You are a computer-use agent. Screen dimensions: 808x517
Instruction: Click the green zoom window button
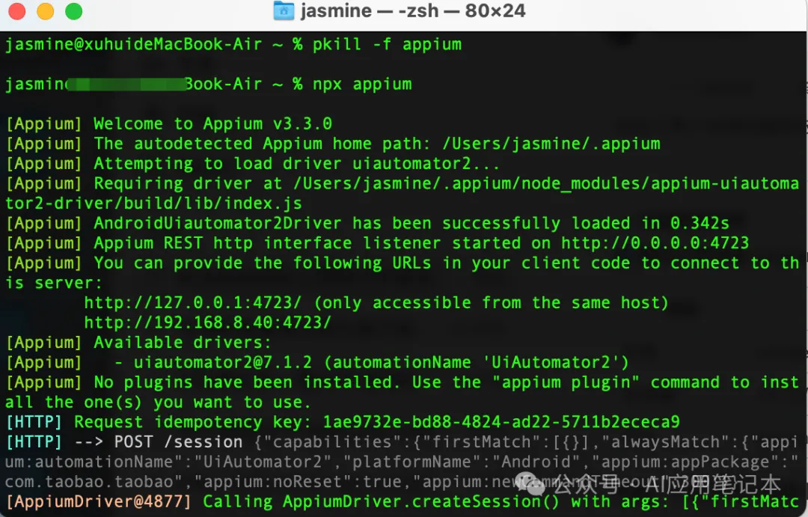pos(73,10)
